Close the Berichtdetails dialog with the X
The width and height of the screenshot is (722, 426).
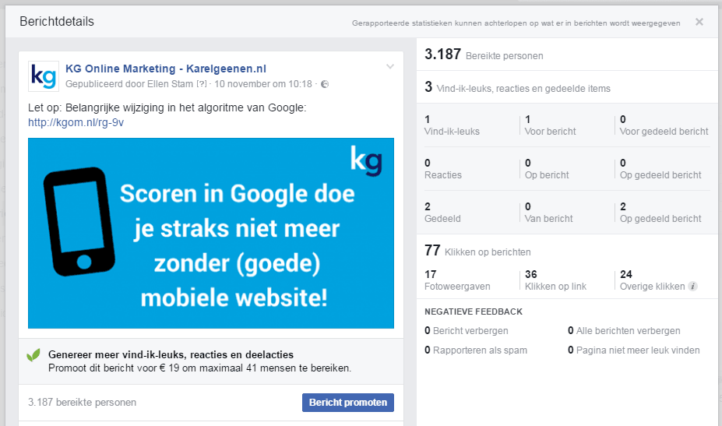pos(699,22)
